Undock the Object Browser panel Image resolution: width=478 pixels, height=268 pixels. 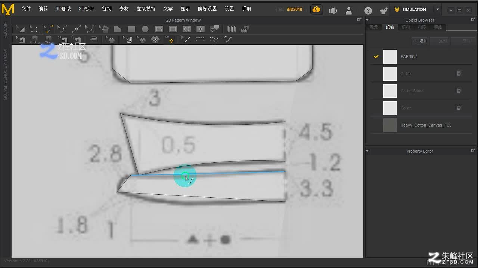pos(473,20)
